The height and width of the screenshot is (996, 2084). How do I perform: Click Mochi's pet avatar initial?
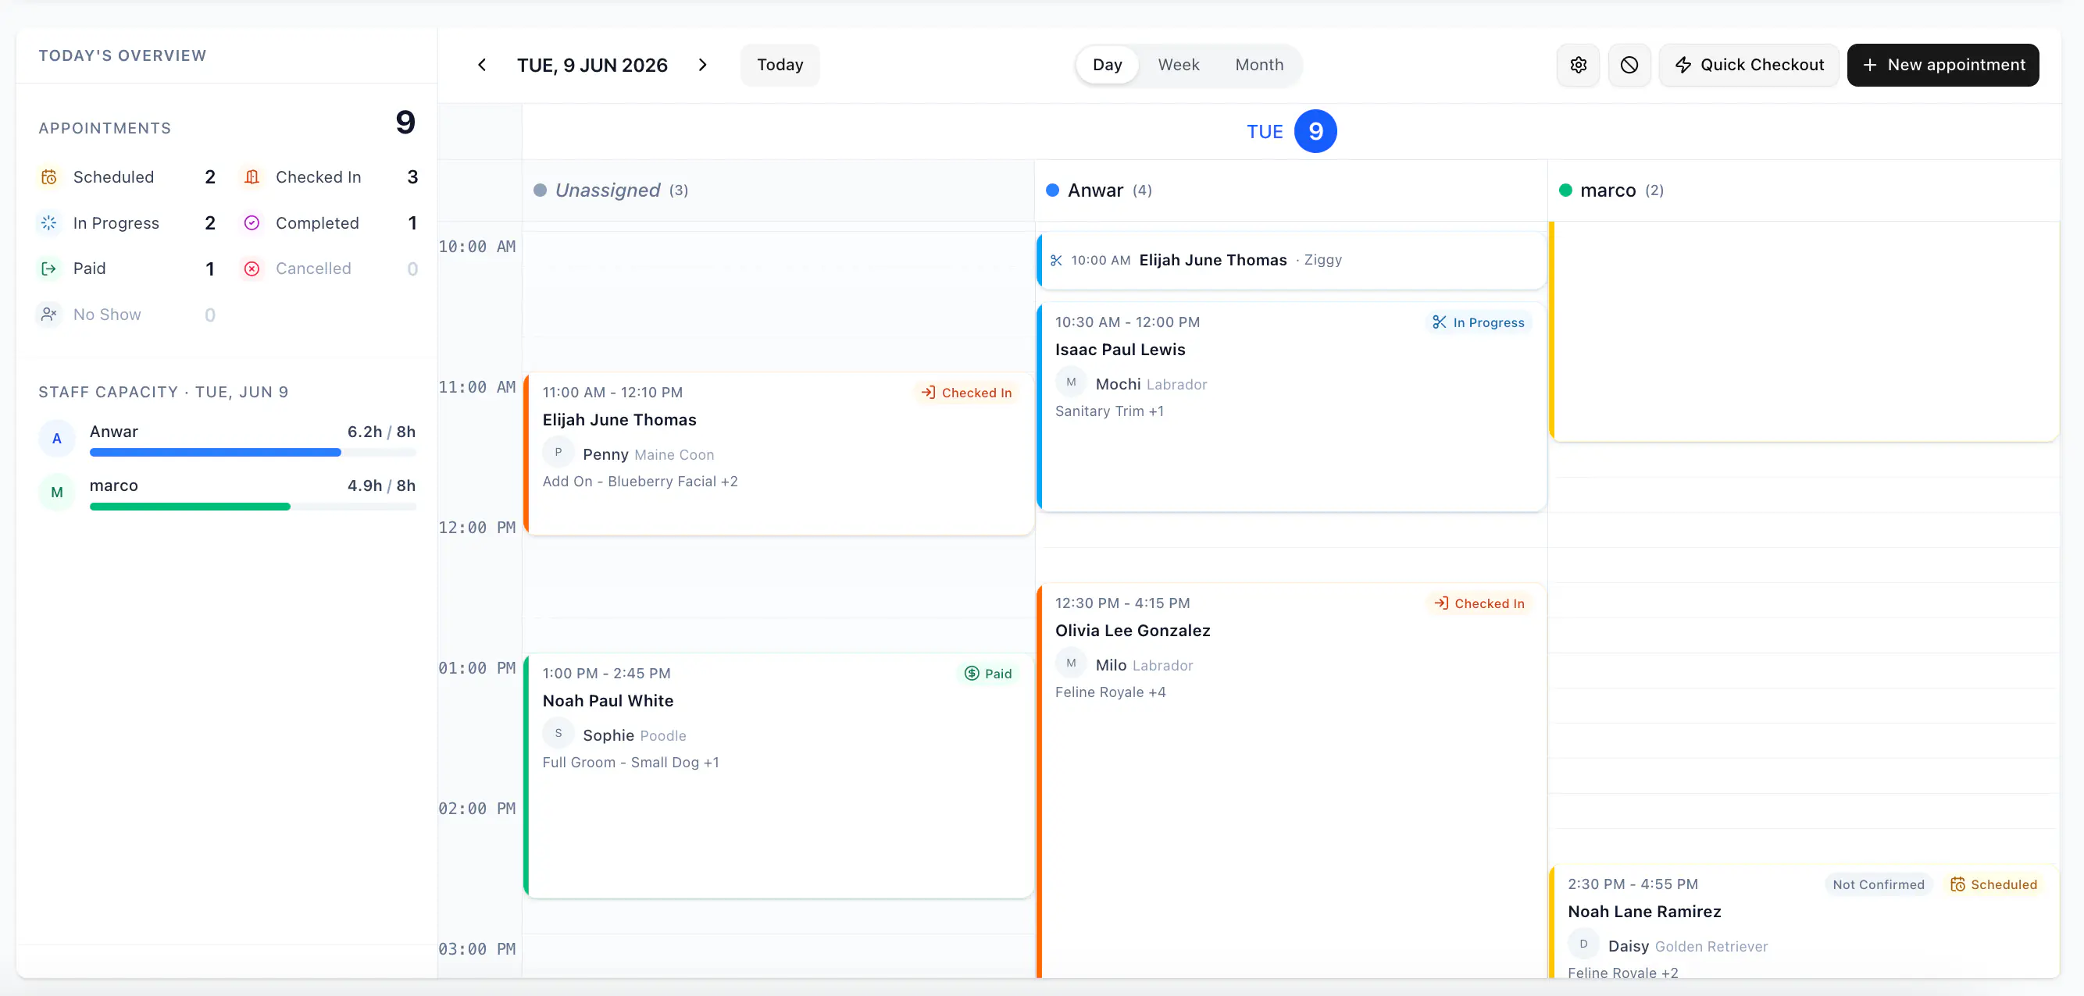click(1071, 382)
